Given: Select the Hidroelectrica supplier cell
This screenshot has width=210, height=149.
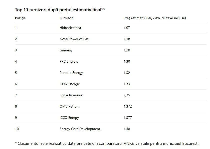Looking at the screenshot, I should click(70, 28).
